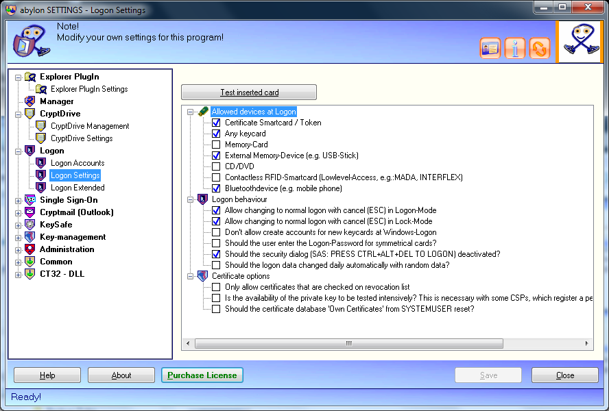
Task: Click the Close button at bottom
Action: click(x=564, y=375)
